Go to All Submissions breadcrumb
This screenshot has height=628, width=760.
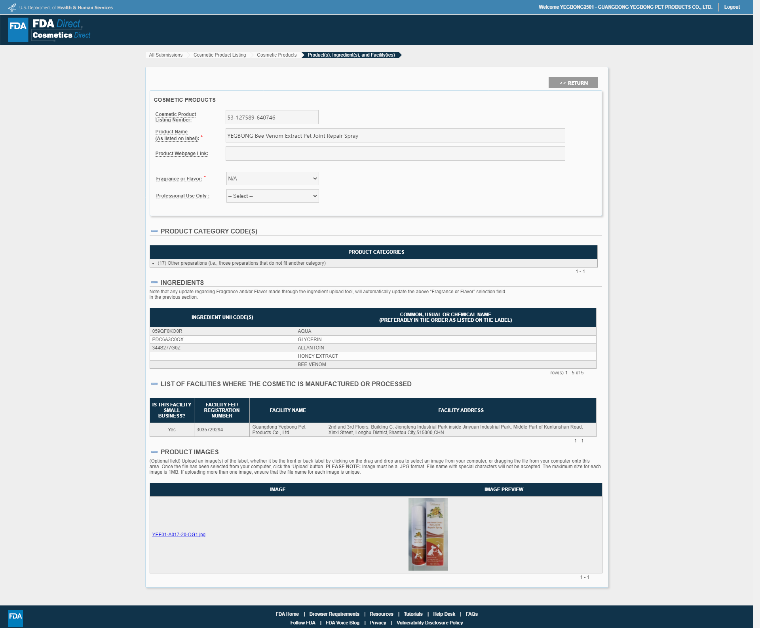click(x=165, y=55)
